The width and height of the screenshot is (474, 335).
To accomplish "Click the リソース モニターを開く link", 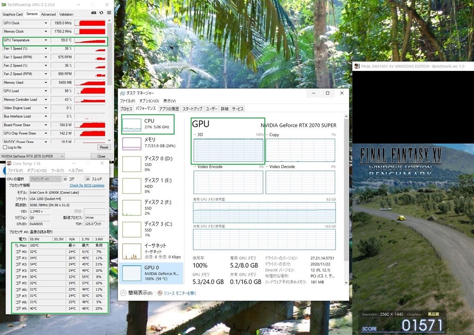I will click(x=180, y=293).
